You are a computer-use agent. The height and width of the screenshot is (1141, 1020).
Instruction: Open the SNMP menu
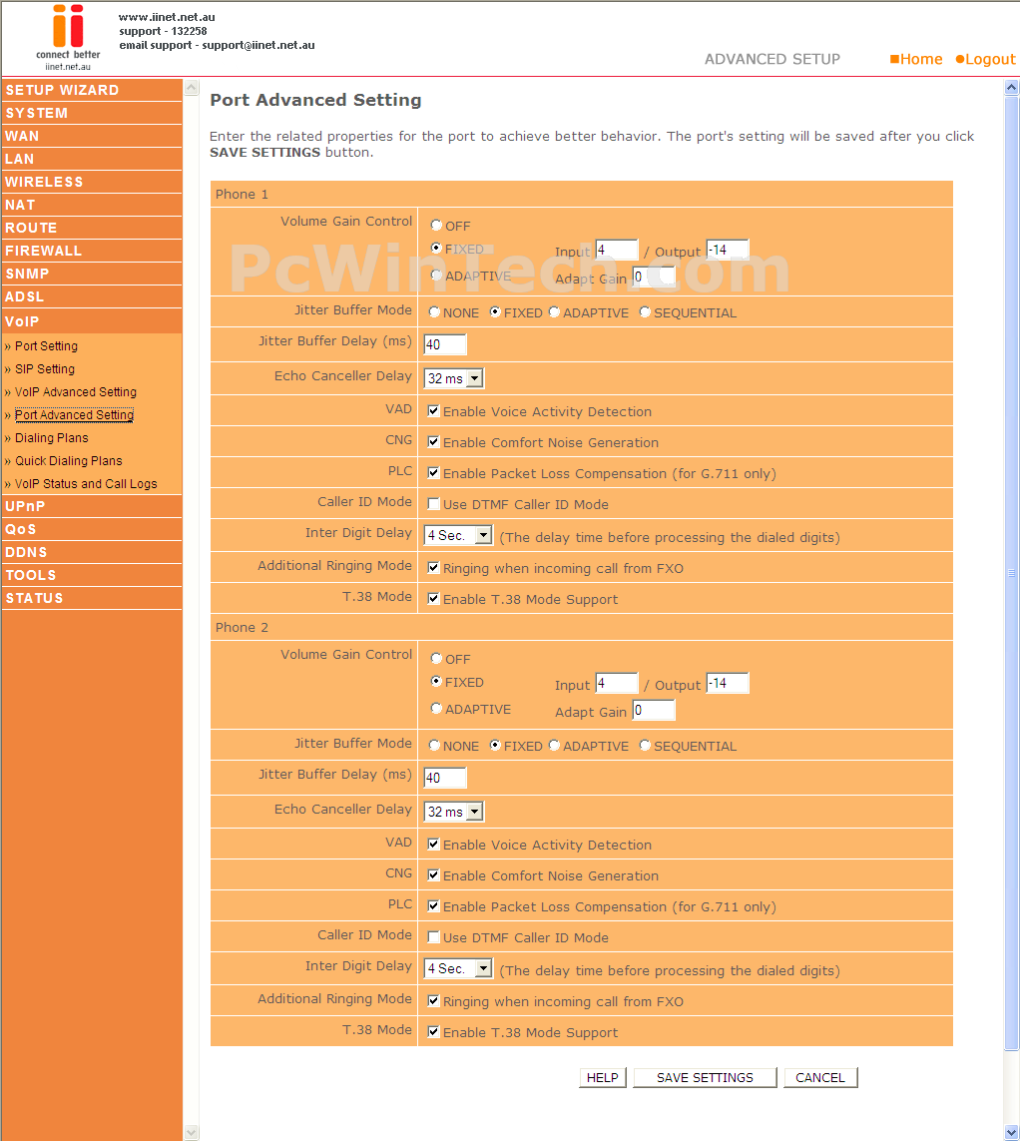[x=92, y=274]
